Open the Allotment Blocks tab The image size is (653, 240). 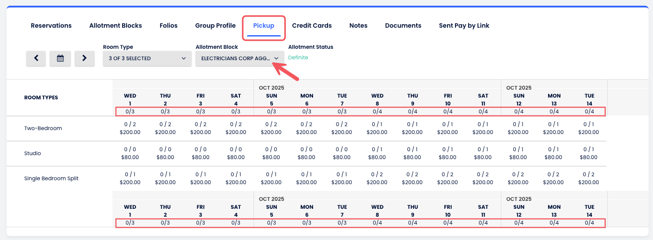click(x=116, y=25)
